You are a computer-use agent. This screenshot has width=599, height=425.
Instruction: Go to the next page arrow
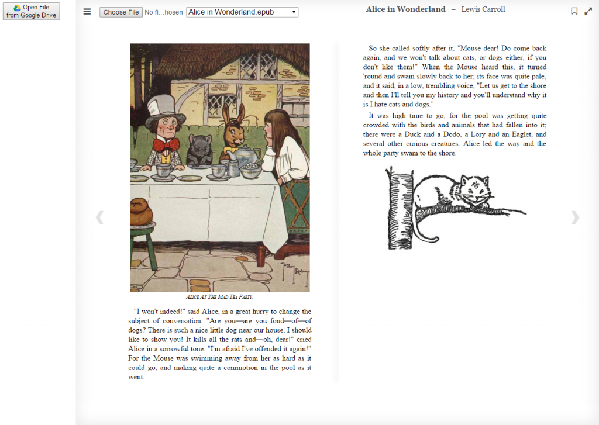(575, 217)
